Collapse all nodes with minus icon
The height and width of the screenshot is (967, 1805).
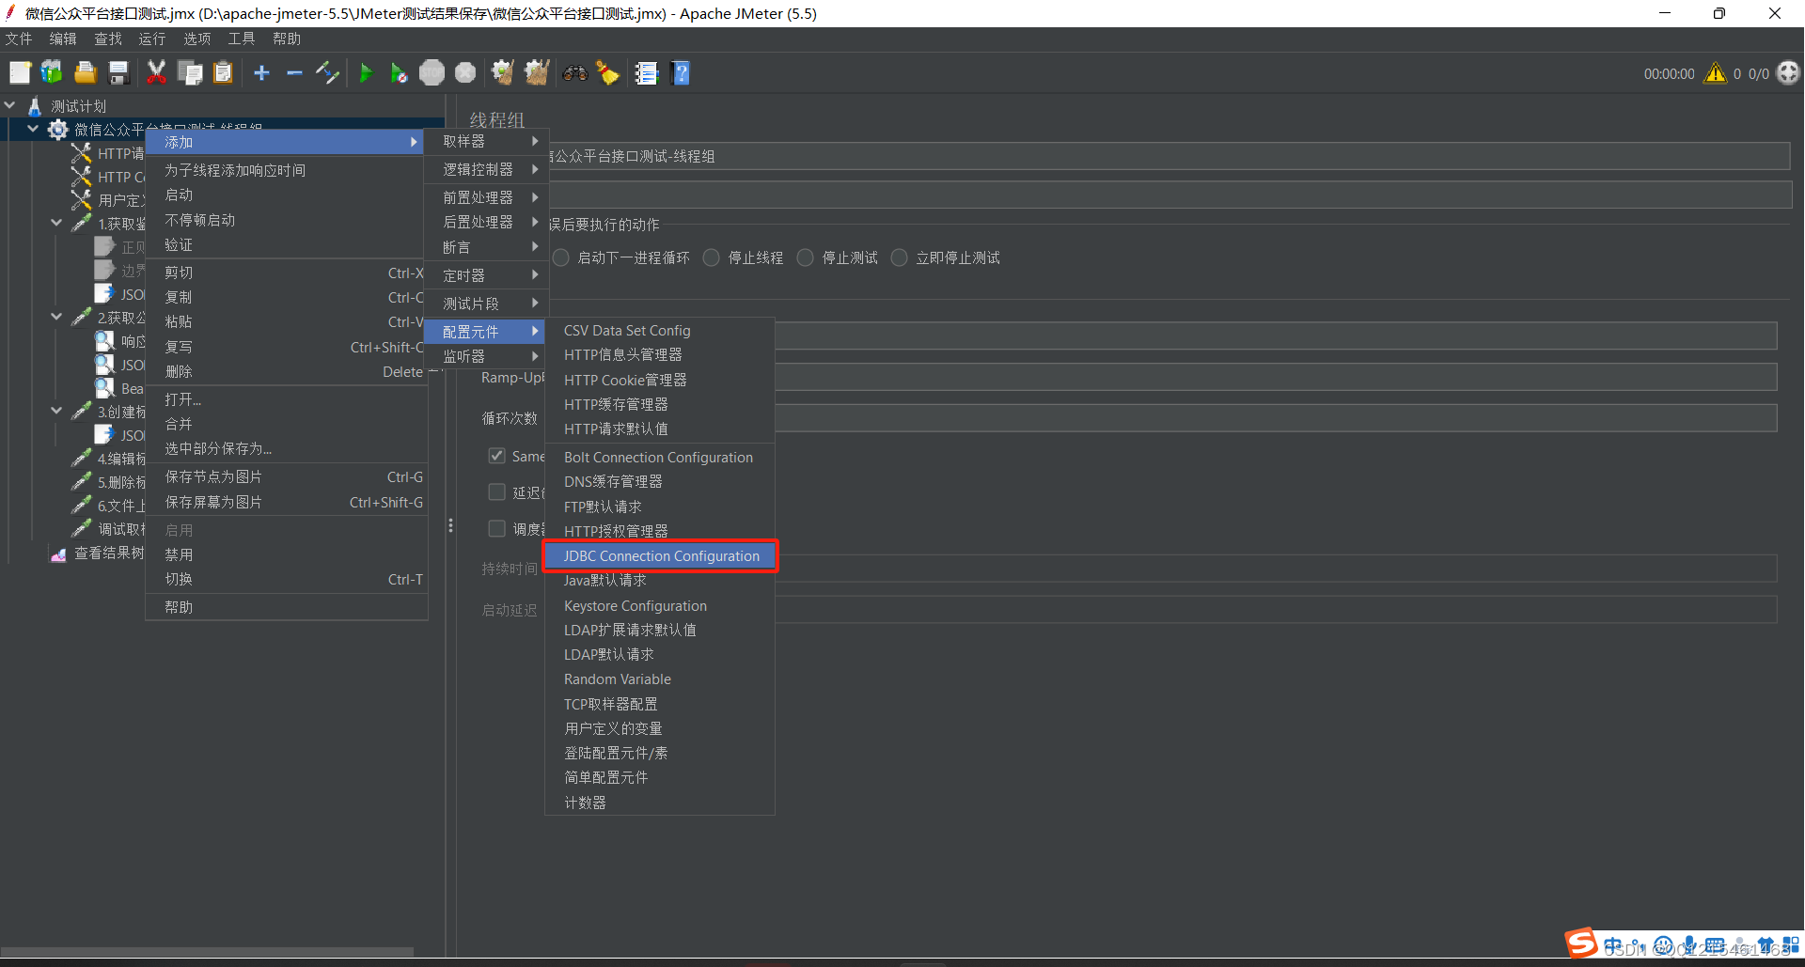click(x=294, y=72)
